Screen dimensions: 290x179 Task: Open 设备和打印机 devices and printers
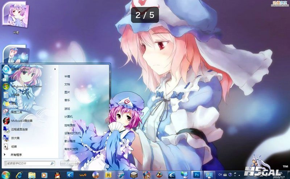coord(72,133)
